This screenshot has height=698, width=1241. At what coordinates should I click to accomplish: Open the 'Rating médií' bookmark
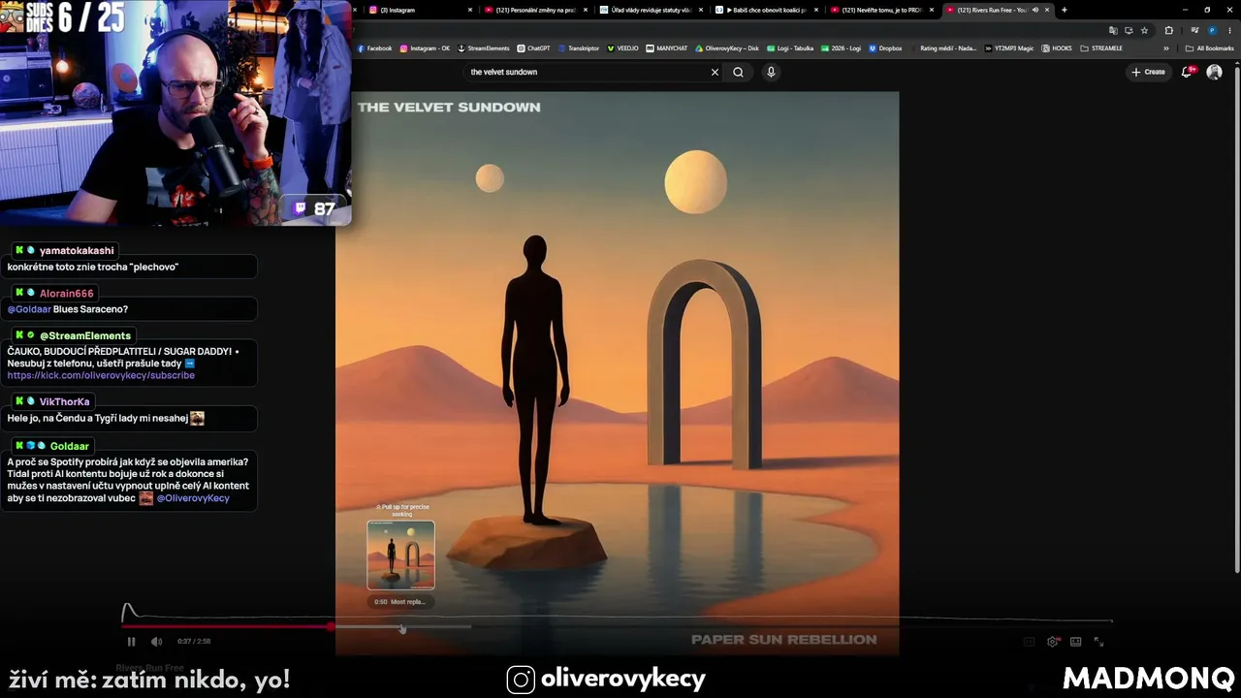[943, 48]
